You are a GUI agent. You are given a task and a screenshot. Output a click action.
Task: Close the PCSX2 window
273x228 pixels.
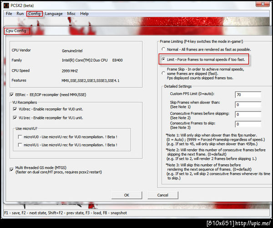click(263, 4)
